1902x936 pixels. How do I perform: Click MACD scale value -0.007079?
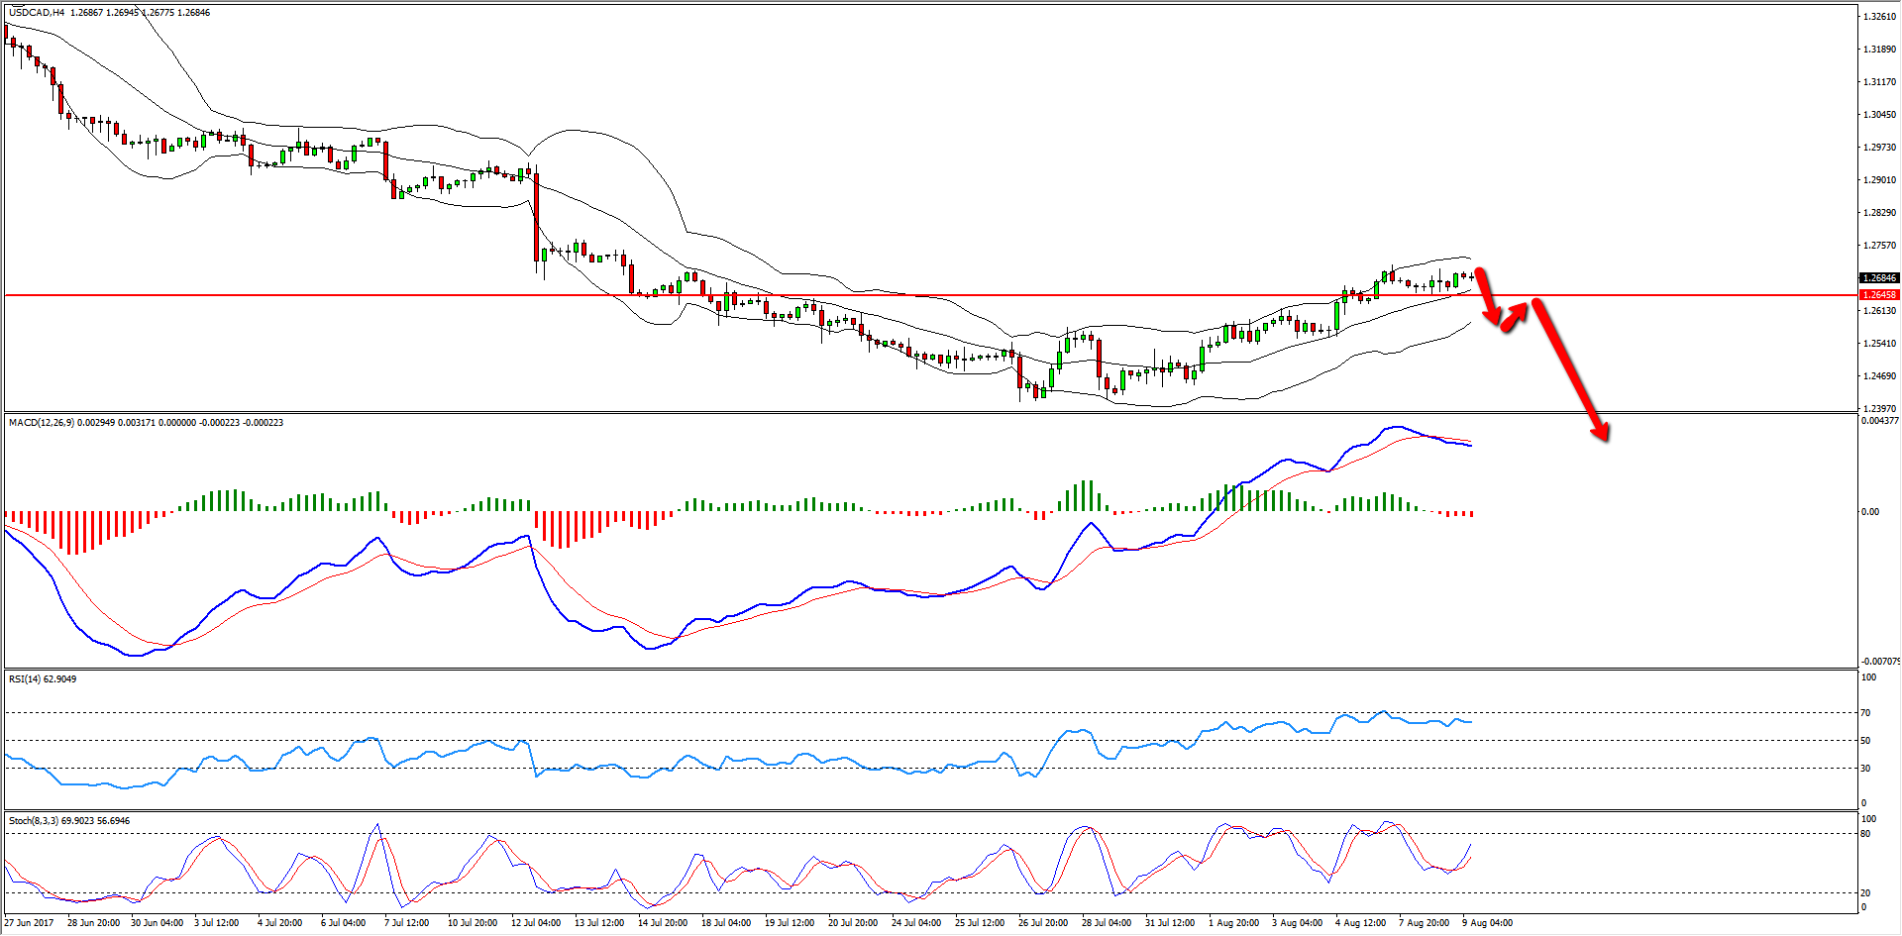click(1880, 662)
